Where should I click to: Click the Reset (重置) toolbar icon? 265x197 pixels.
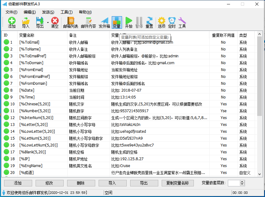[150, 22]
